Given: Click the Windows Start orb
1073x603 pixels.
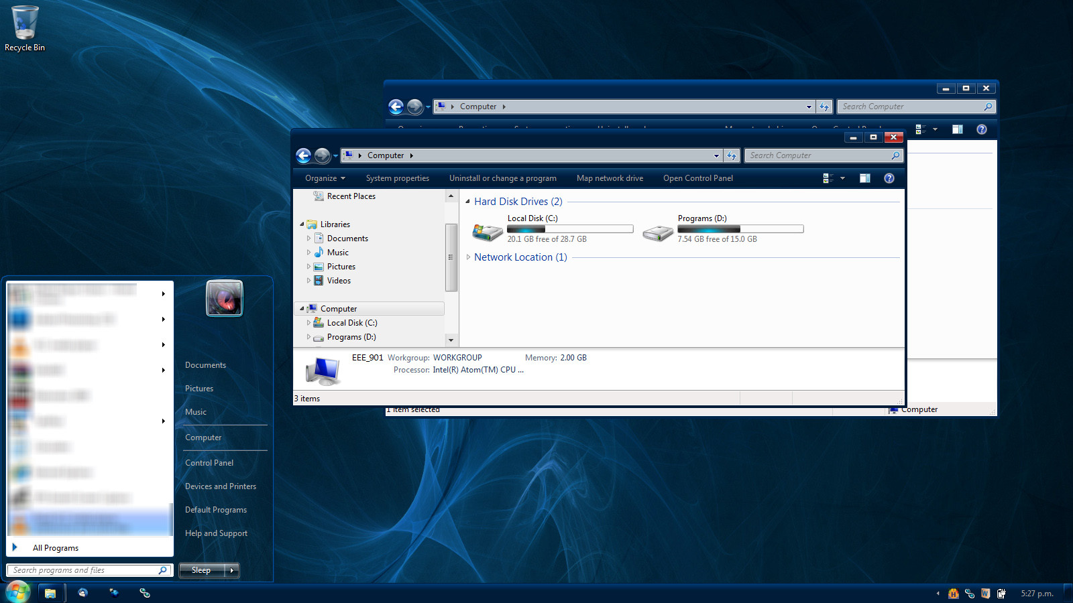Looking at the screenshot, I should coord(18,592).
